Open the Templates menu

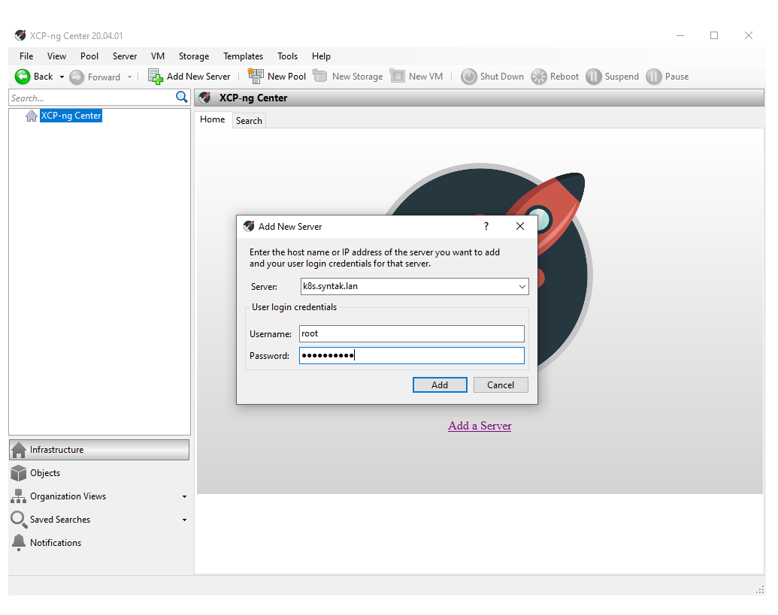pos(243,56)
